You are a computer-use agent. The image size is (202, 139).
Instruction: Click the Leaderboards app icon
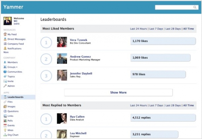(5, 97)
